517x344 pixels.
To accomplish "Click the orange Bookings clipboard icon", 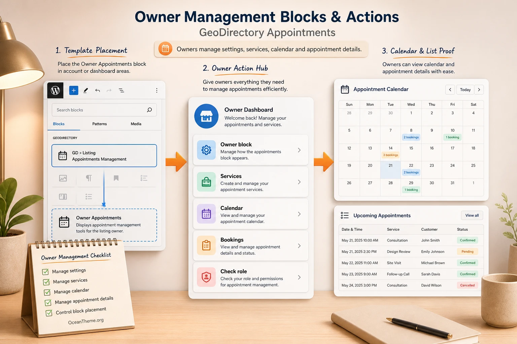I will click(206, 246).
